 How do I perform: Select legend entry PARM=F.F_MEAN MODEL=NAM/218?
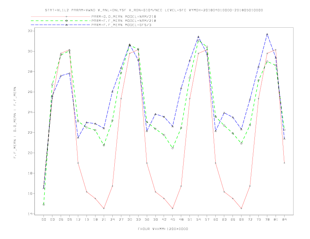tap(124, 21)
